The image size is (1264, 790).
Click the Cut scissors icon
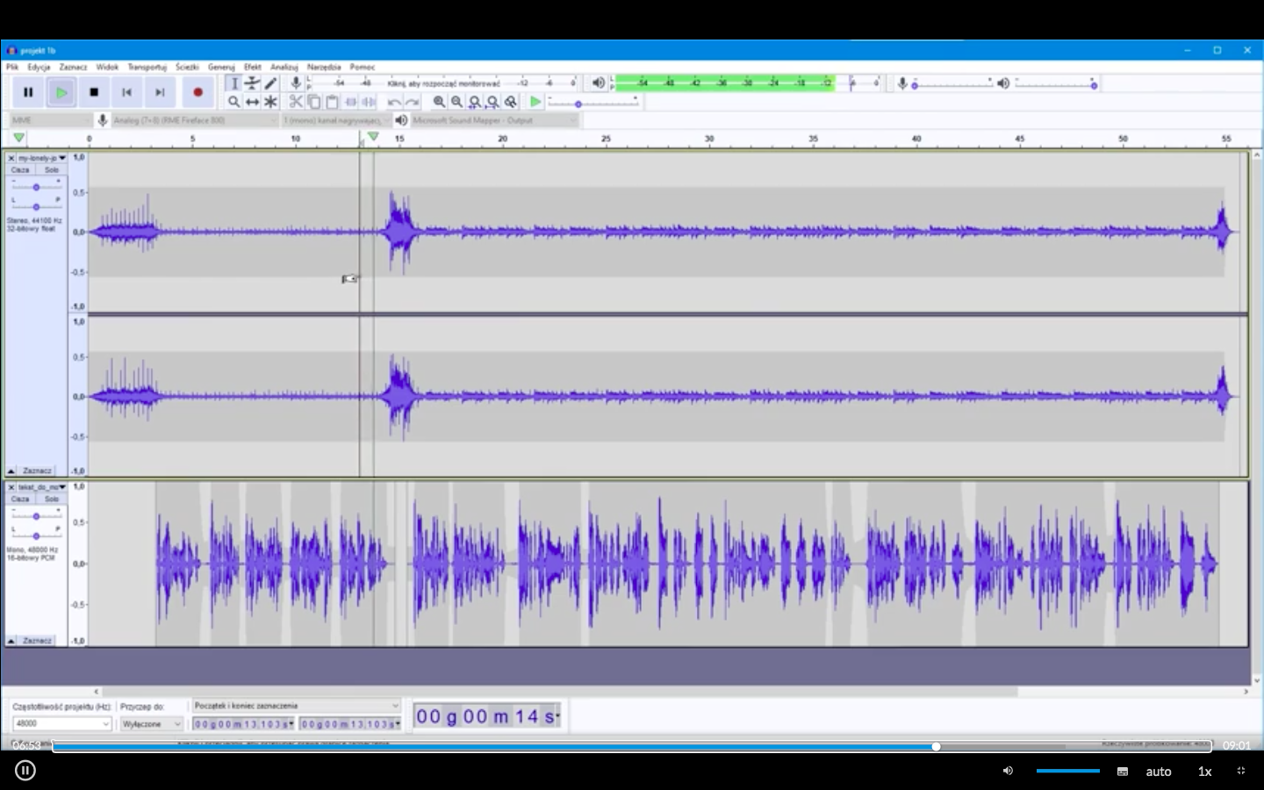(x=296, y=102)
